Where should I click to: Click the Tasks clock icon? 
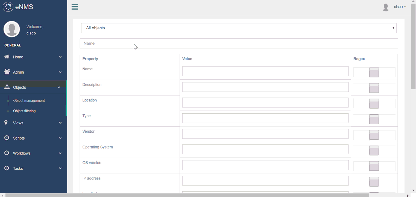pyautogui.click(x=7, y=168)
